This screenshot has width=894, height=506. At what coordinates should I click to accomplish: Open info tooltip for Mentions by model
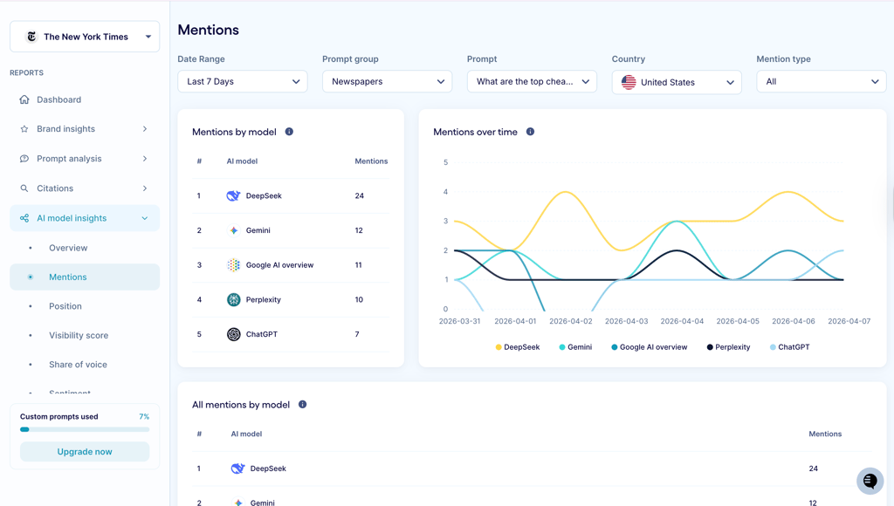[289, 132]
